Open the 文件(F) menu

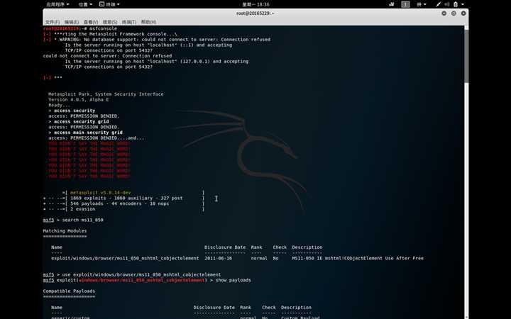point(52,22)
